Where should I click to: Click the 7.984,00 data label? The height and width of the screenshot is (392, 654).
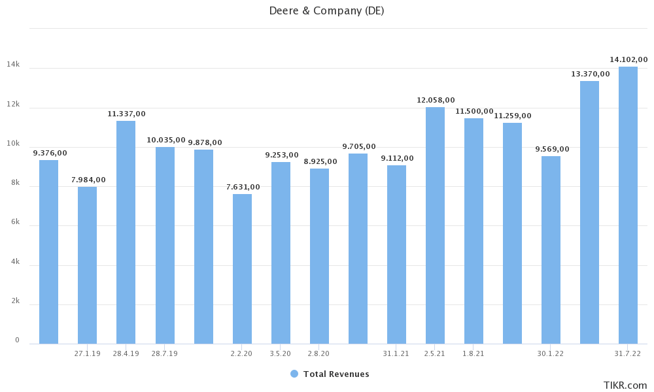tap(88, 180)
